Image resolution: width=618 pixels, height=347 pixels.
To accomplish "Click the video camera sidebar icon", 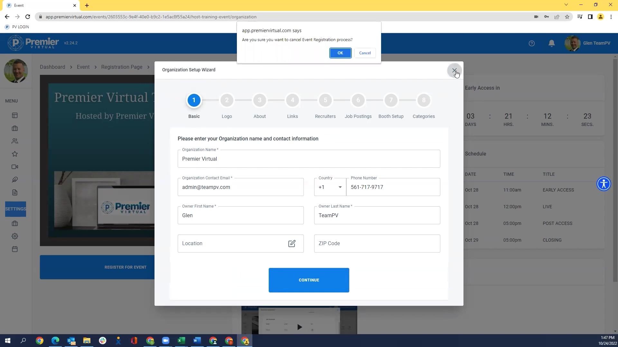I will 15,167.
